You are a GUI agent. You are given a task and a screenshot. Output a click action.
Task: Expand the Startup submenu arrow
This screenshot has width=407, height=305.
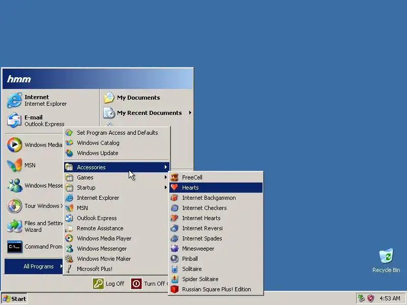pyautogui.click(x=166, y=188)
